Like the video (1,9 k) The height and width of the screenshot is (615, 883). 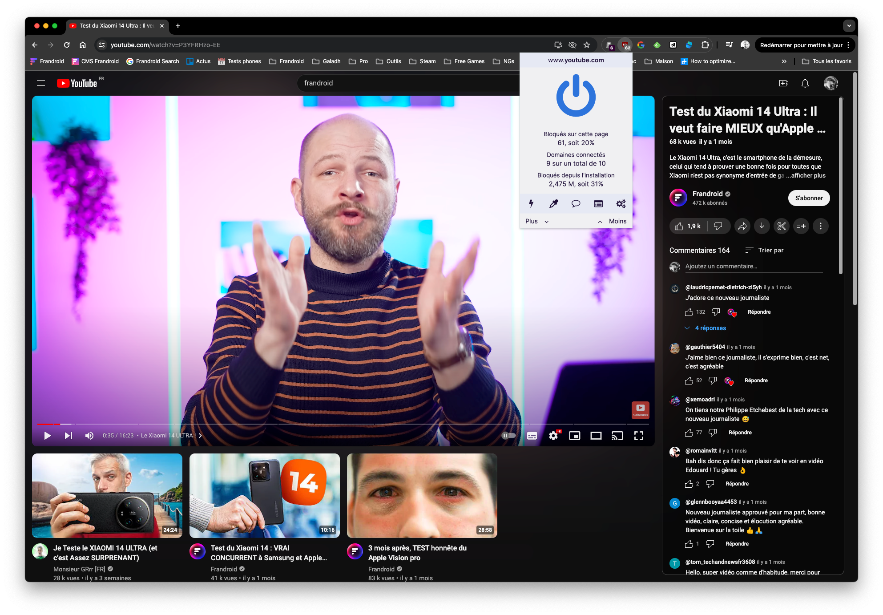pos(688,226)
